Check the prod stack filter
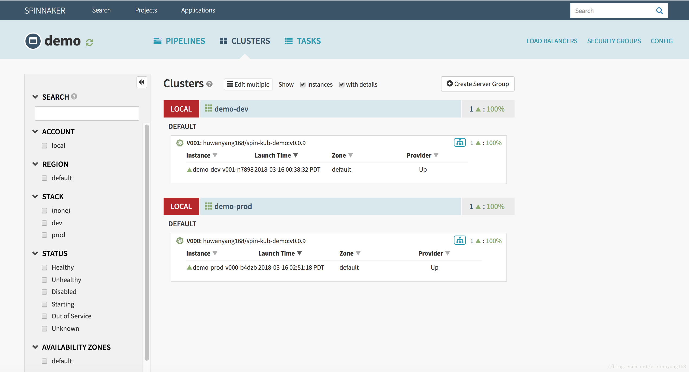The height and width of the screenshot is (372, 689). point(44,235)
